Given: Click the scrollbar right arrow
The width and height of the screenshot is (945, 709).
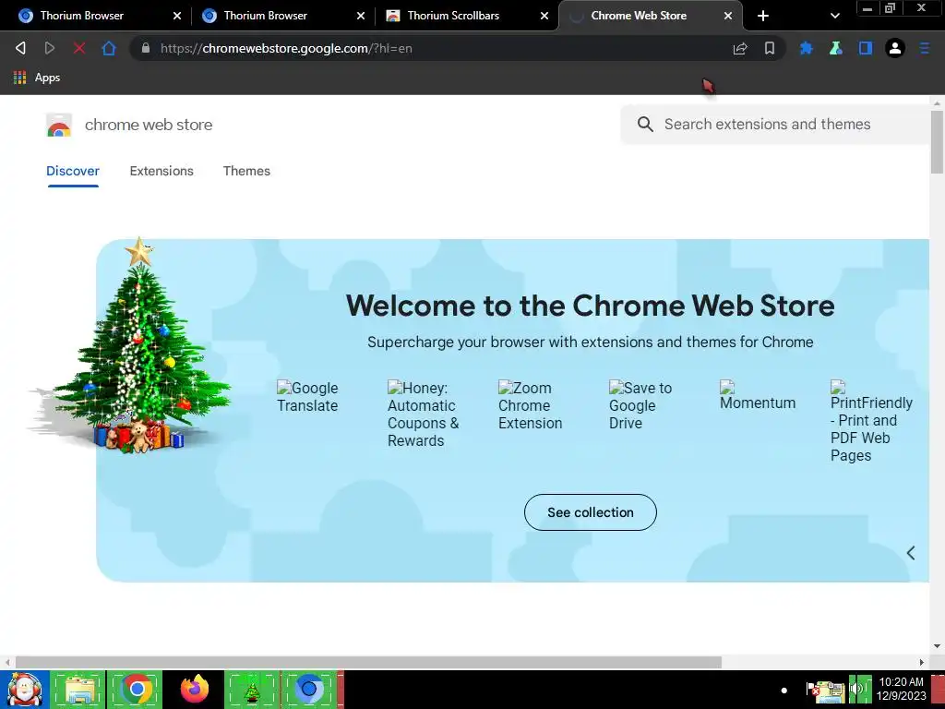Looking at the screenshot, I should pos(922,662).
